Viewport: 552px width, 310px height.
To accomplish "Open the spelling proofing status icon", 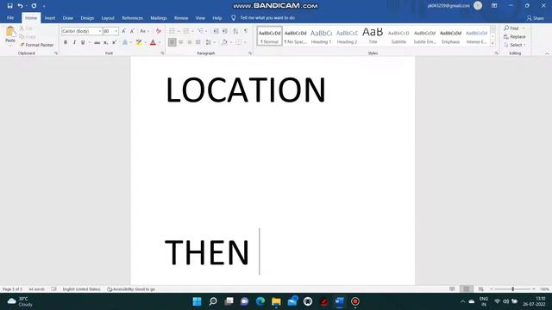I will tap(53, 289).
